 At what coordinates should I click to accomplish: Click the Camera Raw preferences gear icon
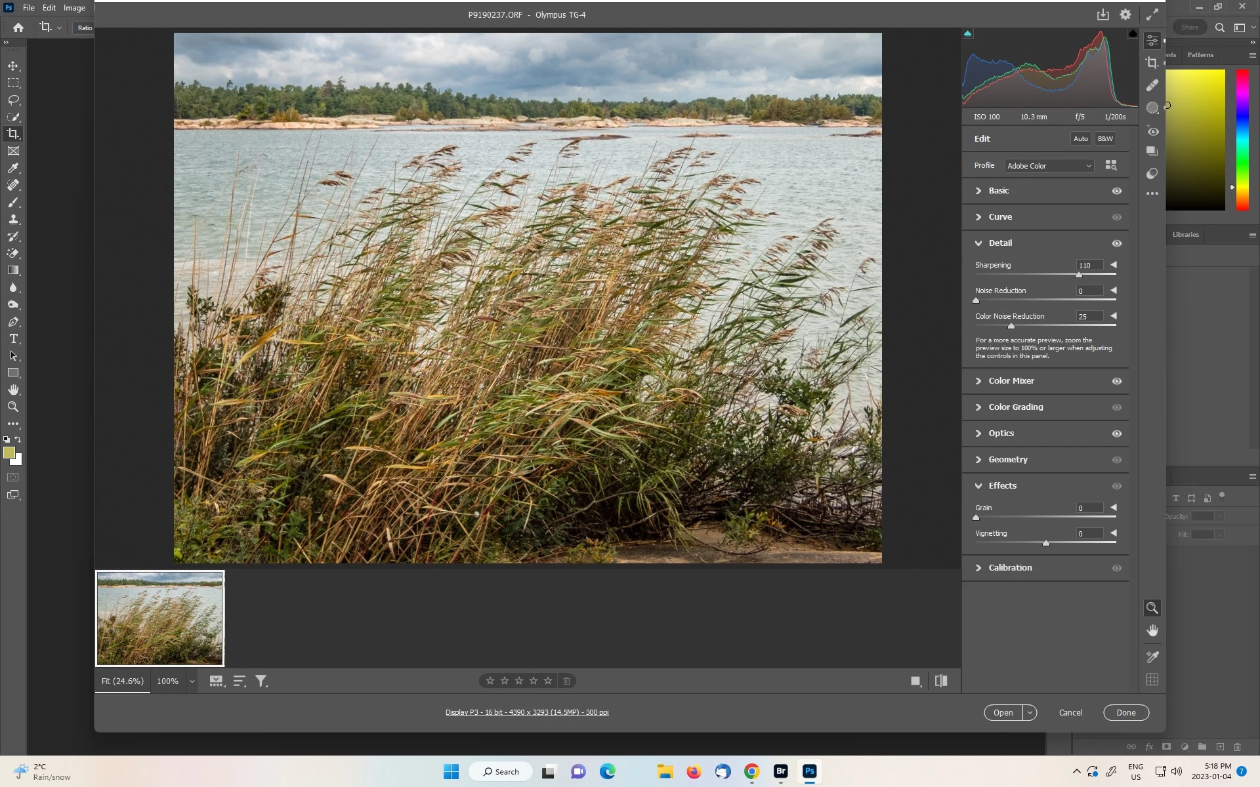1125,14
